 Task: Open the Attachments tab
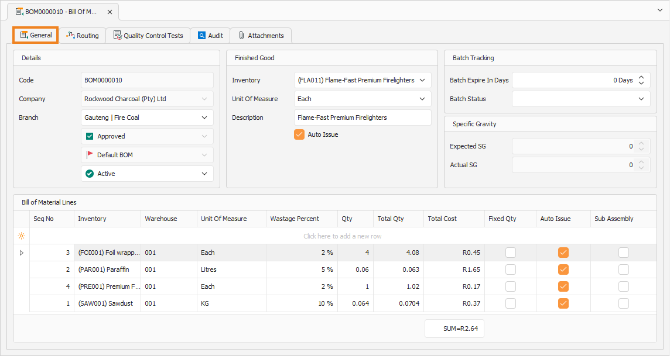[x=261, y=36]
